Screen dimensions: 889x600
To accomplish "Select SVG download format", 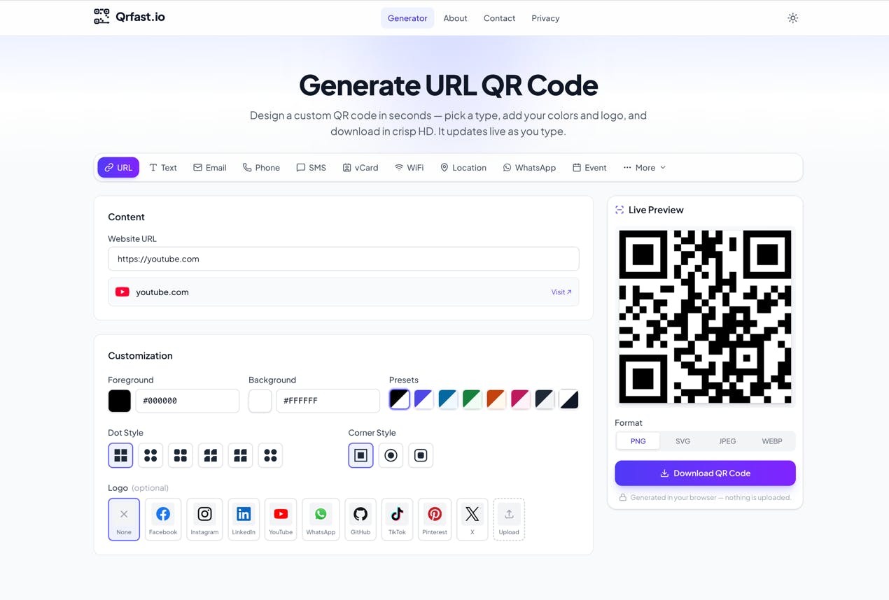I will tap(682, 441).
